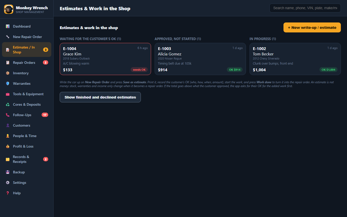
Task: Click the '$133' estimate total
Action: tap(68, 70)
